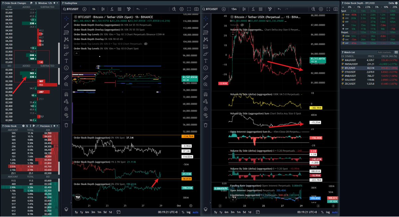Click the quick search icon in the 15m chart
The image size is (399, 217).
[313, 9]
